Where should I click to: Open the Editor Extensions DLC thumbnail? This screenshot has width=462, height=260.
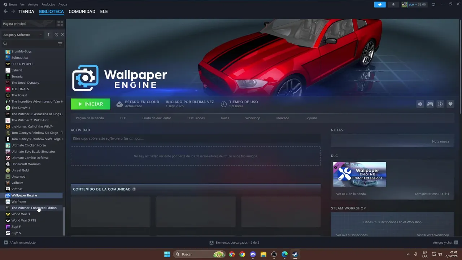[359, 174]
